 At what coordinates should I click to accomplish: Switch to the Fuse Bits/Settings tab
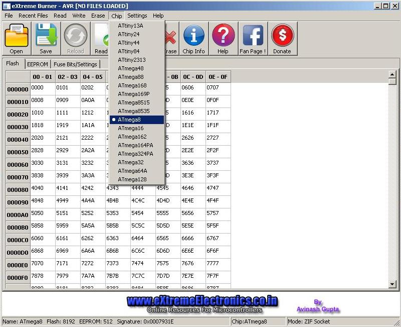pyautogui.click(x=75, y=64)
